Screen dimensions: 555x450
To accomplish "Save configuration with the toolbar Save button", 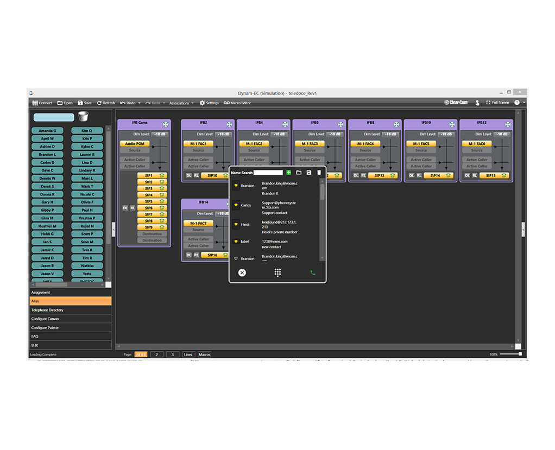I will (x=85, y=103).
